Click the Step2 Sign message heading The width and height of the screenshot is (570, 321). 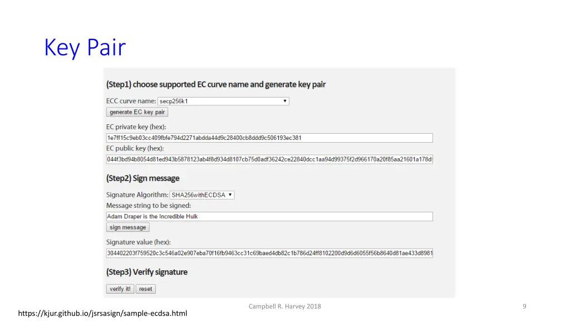(143, 178)
